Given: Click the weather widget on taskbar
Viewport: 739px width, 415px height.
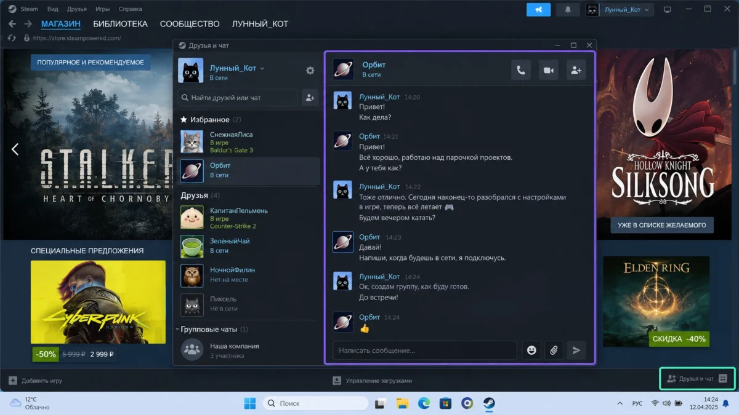Looking at the screenshot, I should pos(30,403).
